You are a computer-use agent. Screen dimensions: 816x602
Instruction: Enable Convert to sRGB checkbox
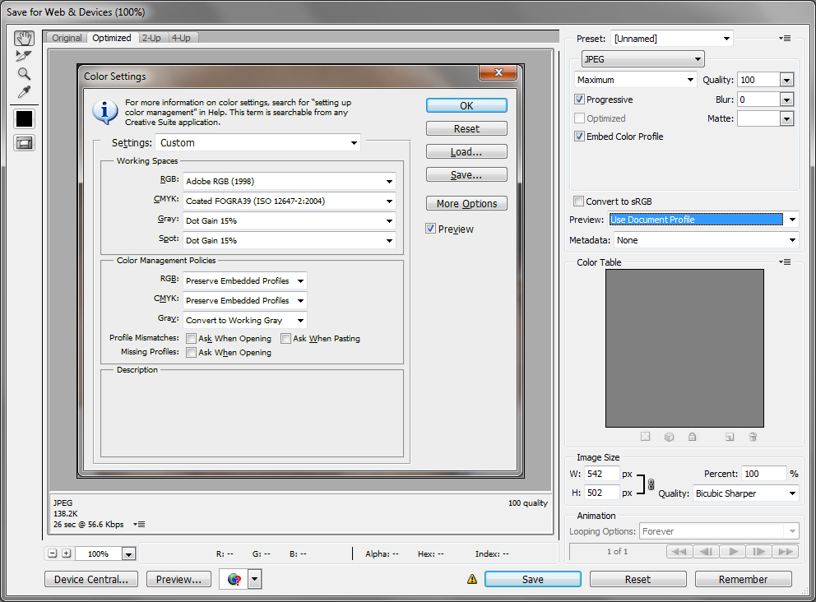coord(579,201)
